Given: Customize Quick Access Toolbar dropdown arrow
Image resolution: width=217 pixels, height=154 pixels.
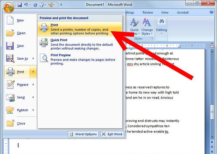Looking at the screenshot, I should [x=61, y=5].
